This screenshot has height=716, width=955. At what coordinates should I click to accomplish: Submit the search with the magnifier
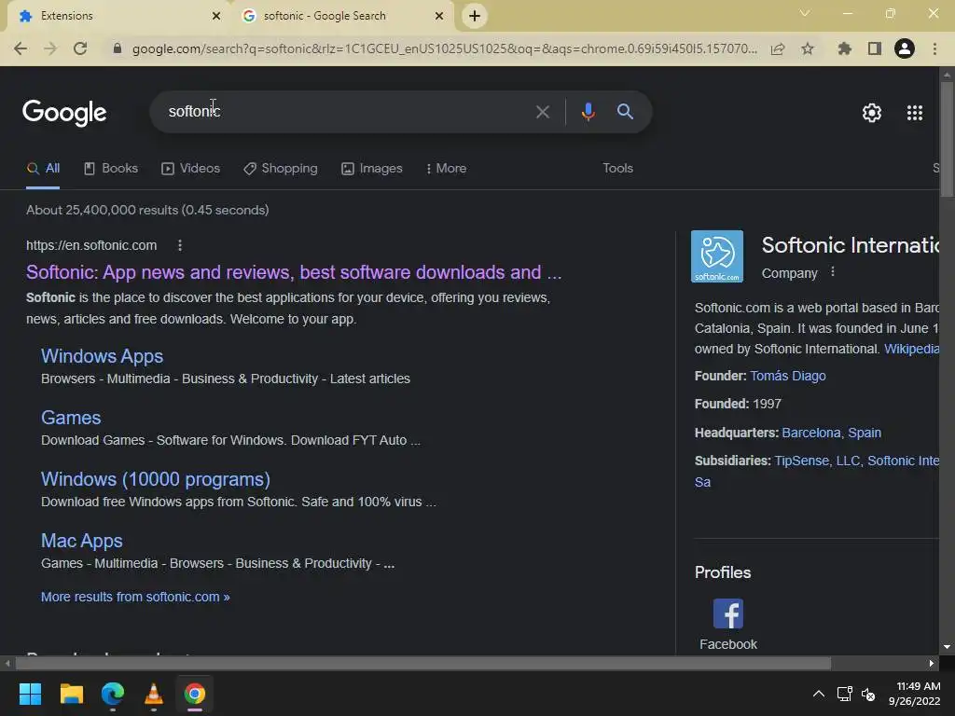click(x=625, y=112)
